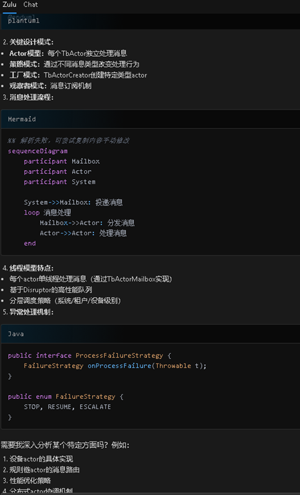Click 'System->>Mailbox: 投递消息' line
The height and width of the screenshot is (495, 300).
click(x=73, y=202)
